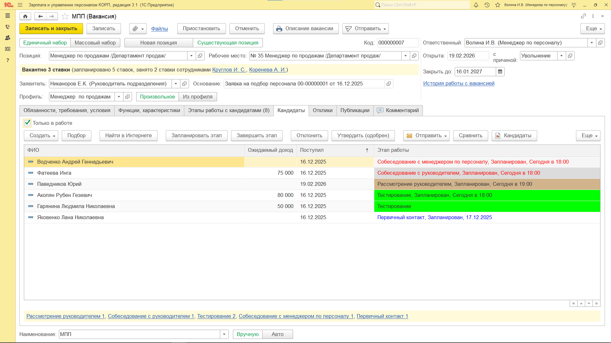
Task: Open История работы с вакансией link
Action: [459, 84]
